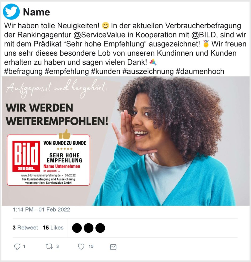Viewport: 251px width, 262px height.
Task: Open the #befragung hashtag
Action: point(23,71)
